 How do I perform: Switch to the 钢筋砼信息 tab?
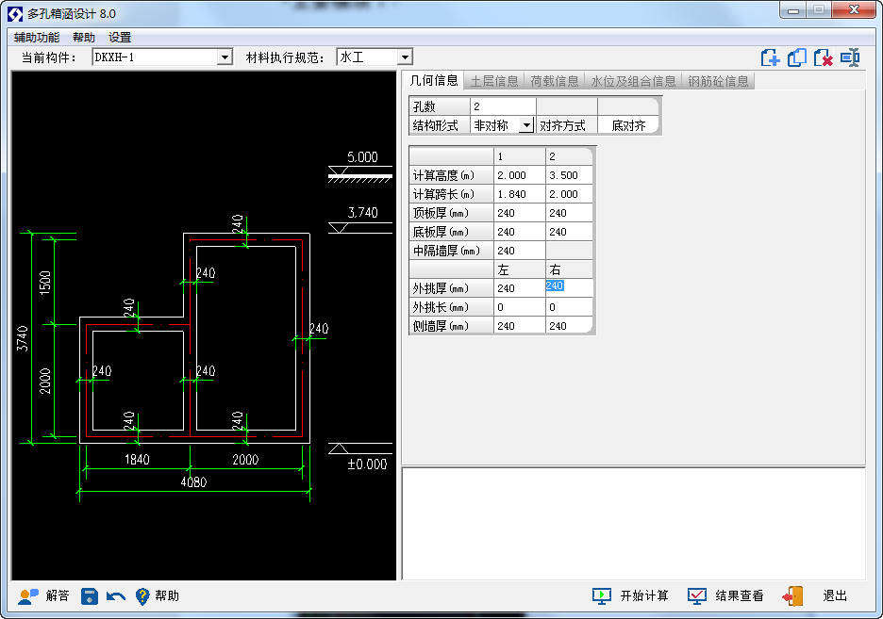click(718, 82)
